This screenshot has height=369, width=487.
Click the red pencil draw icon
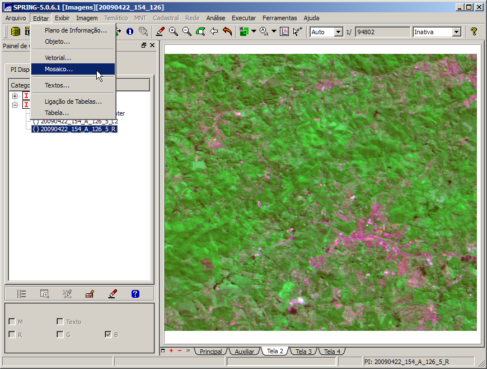[x=160, y=32]
